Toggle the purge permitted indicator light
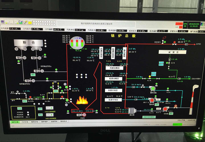 tap(28, 112)
